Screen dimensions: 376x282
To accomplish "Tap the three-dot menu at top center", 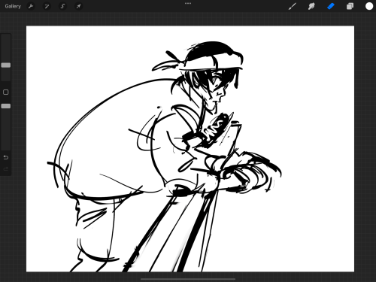I will click(188, 4).
